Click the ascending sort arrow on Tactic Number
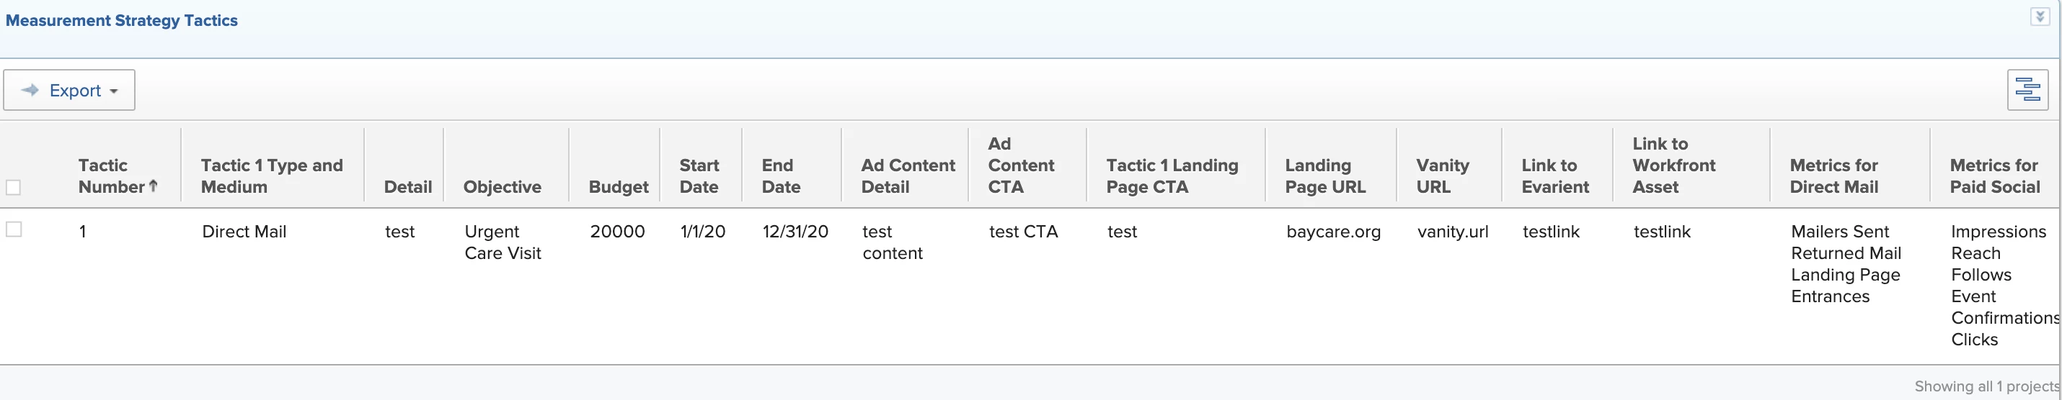 (x=154, y=186)
